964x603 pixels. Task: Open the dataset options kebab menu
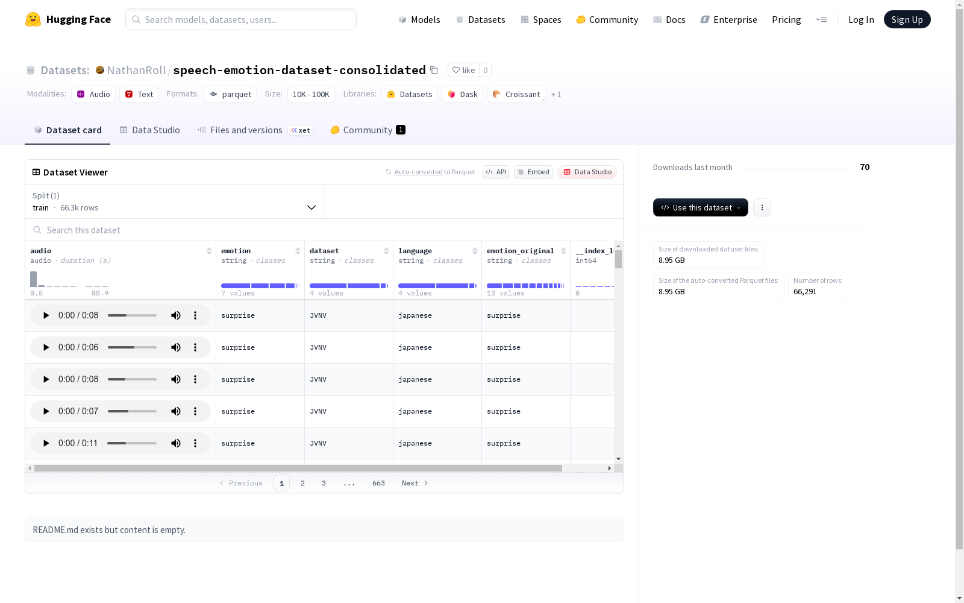point(762,207)
